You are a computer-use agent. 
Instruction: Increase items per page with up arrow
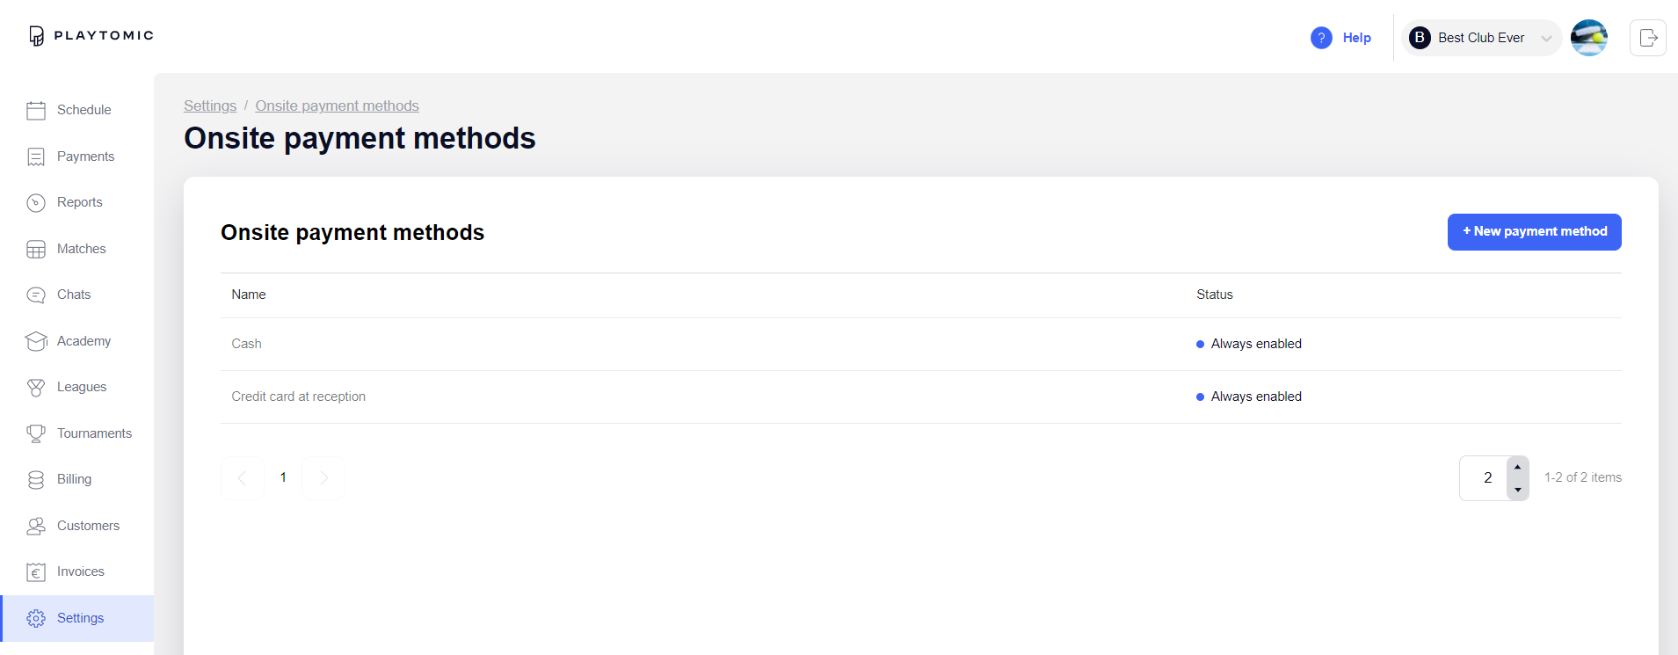pyautogui.click(x=1518, y=467)
